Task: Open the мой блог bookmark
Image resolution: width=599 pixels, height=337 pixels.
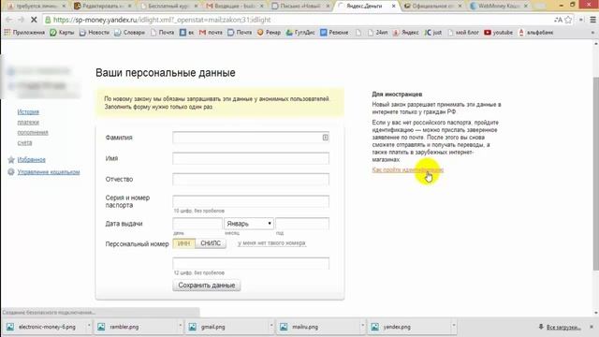Action: coord(463,33)
